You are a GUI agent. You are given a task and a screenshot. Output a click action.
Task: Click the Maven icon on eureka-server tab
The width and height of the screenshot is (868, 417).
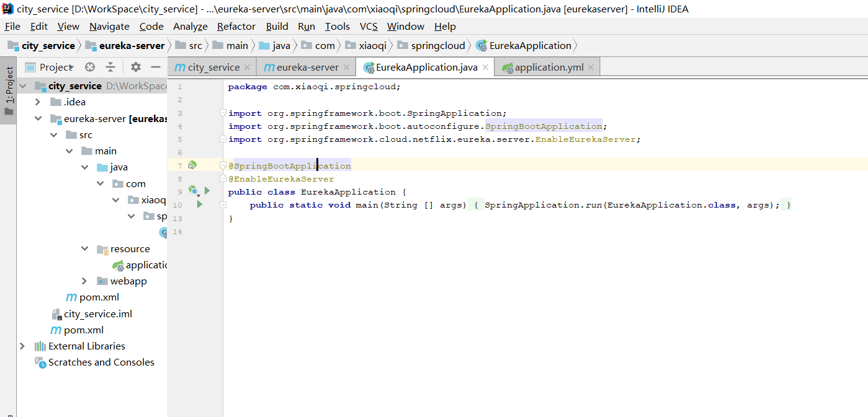point(269,67)
